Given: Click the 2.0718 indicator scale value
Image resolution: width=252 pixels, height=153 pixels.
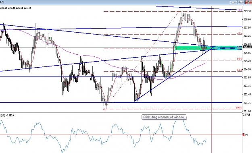Looking at the screenshot, I should point(247,115).
